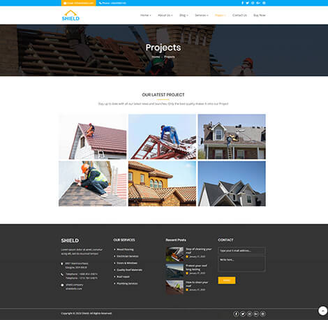Open the Google Plus icon in top bar
The height and width of the screenshot is (320, 328).
pos(258,3)
